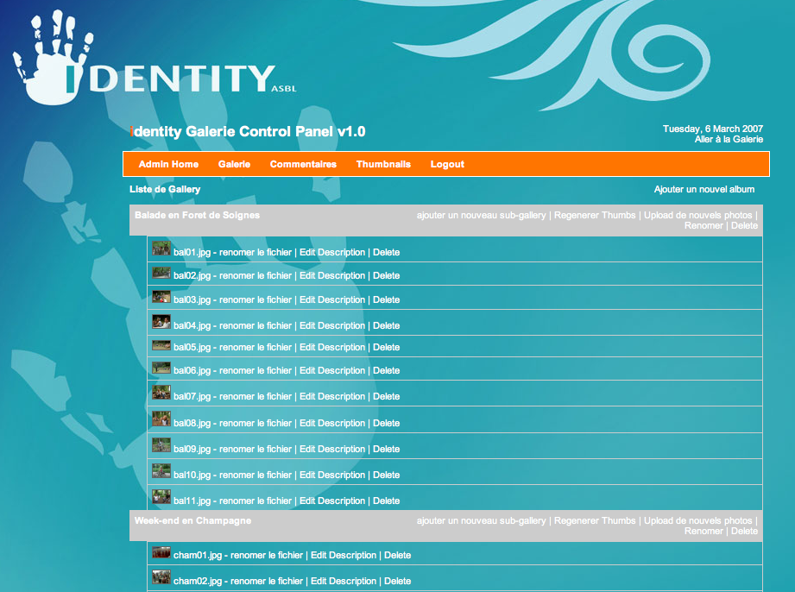The height and width of the screenshot is (592, 795).
Task: Edit Description of cham02.jpg
Action: (344, 581)
